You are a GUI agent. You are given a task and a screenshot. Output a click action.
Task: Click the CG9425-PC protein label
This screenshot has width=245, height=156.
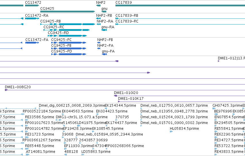click(61, 40)
